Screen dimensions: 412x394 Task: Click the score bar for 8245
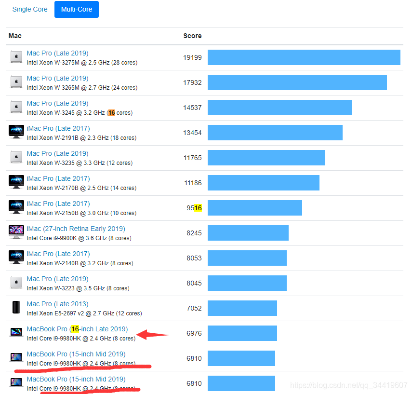[x=248, y=233]
